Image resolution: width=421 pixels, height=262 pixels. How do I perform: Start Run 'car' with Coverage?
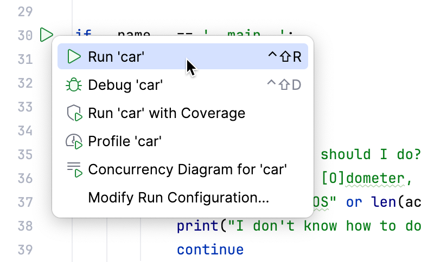tap(167, 114)
